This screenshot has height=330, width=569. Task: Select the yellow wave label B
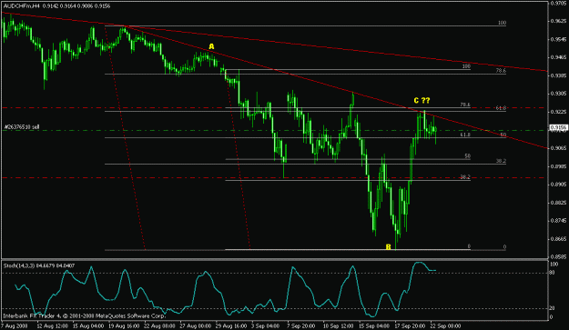coord(388,247)
